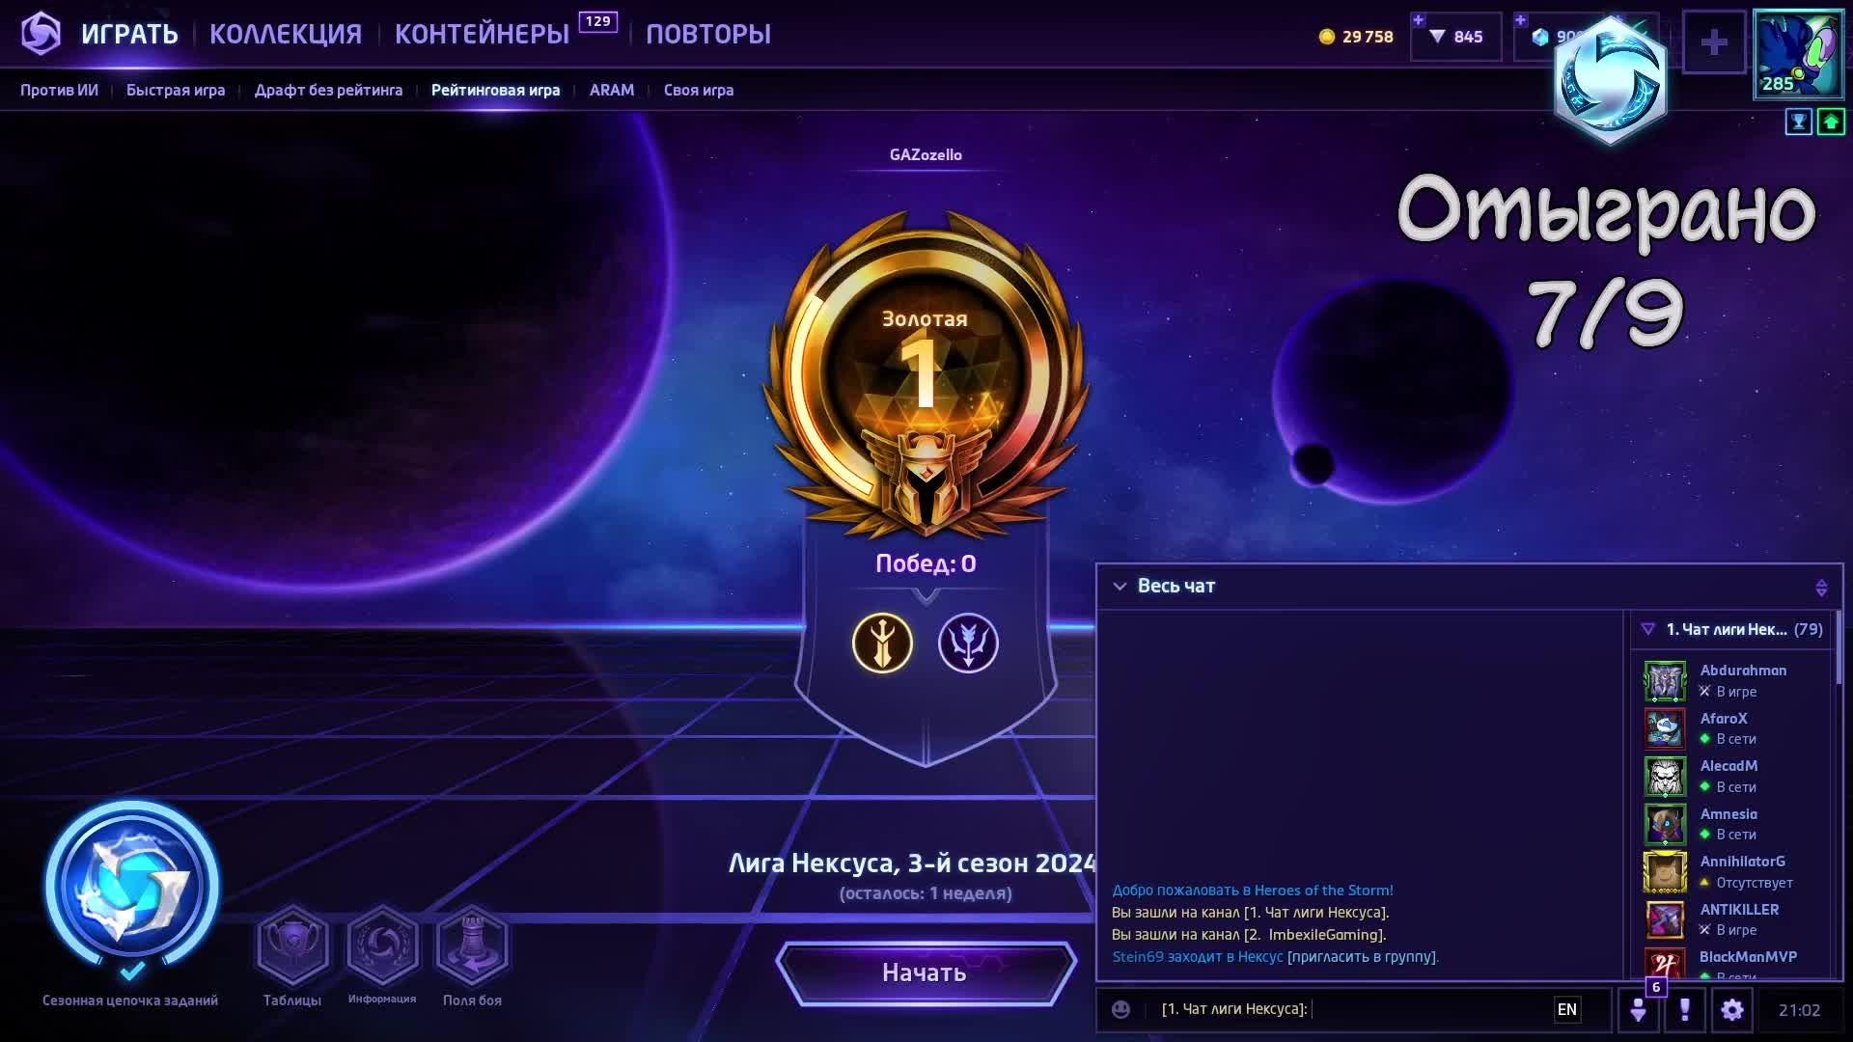This screenshot has height=1042, width=1853.
Task: Open the Heroes of the Storm home logo
Action: pos(41,34)
